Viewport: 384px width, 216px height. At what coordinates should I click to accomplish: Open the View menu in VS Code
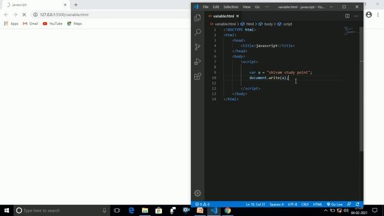(247, 7)
